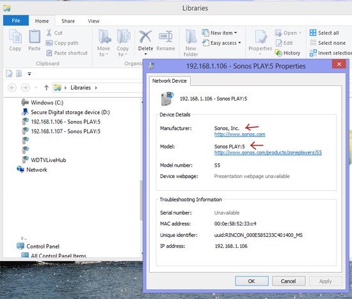This screenshot has width=352, height=299.
Task: Click Libraries in the address bar
Action: (x=81, y=88)
